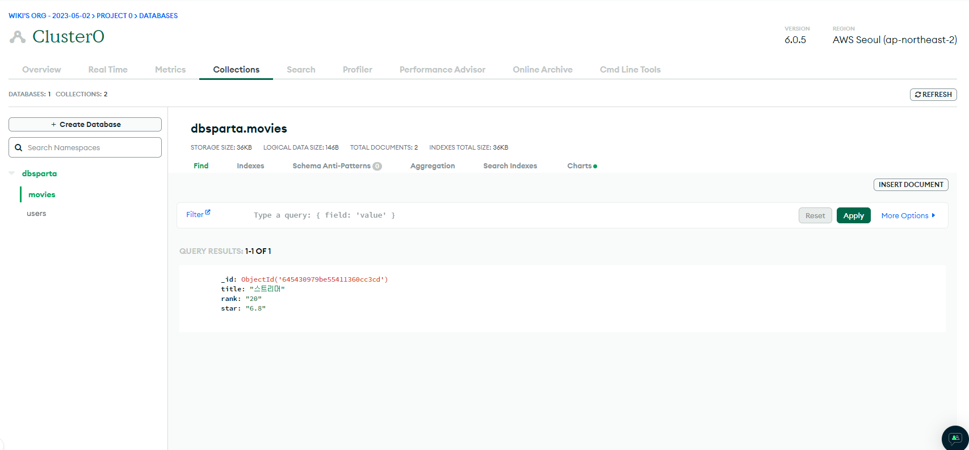This screenshot has width=969, height=450.
Task: Open DATABASES breadcrumb link
Action: (x=158, y=16)
